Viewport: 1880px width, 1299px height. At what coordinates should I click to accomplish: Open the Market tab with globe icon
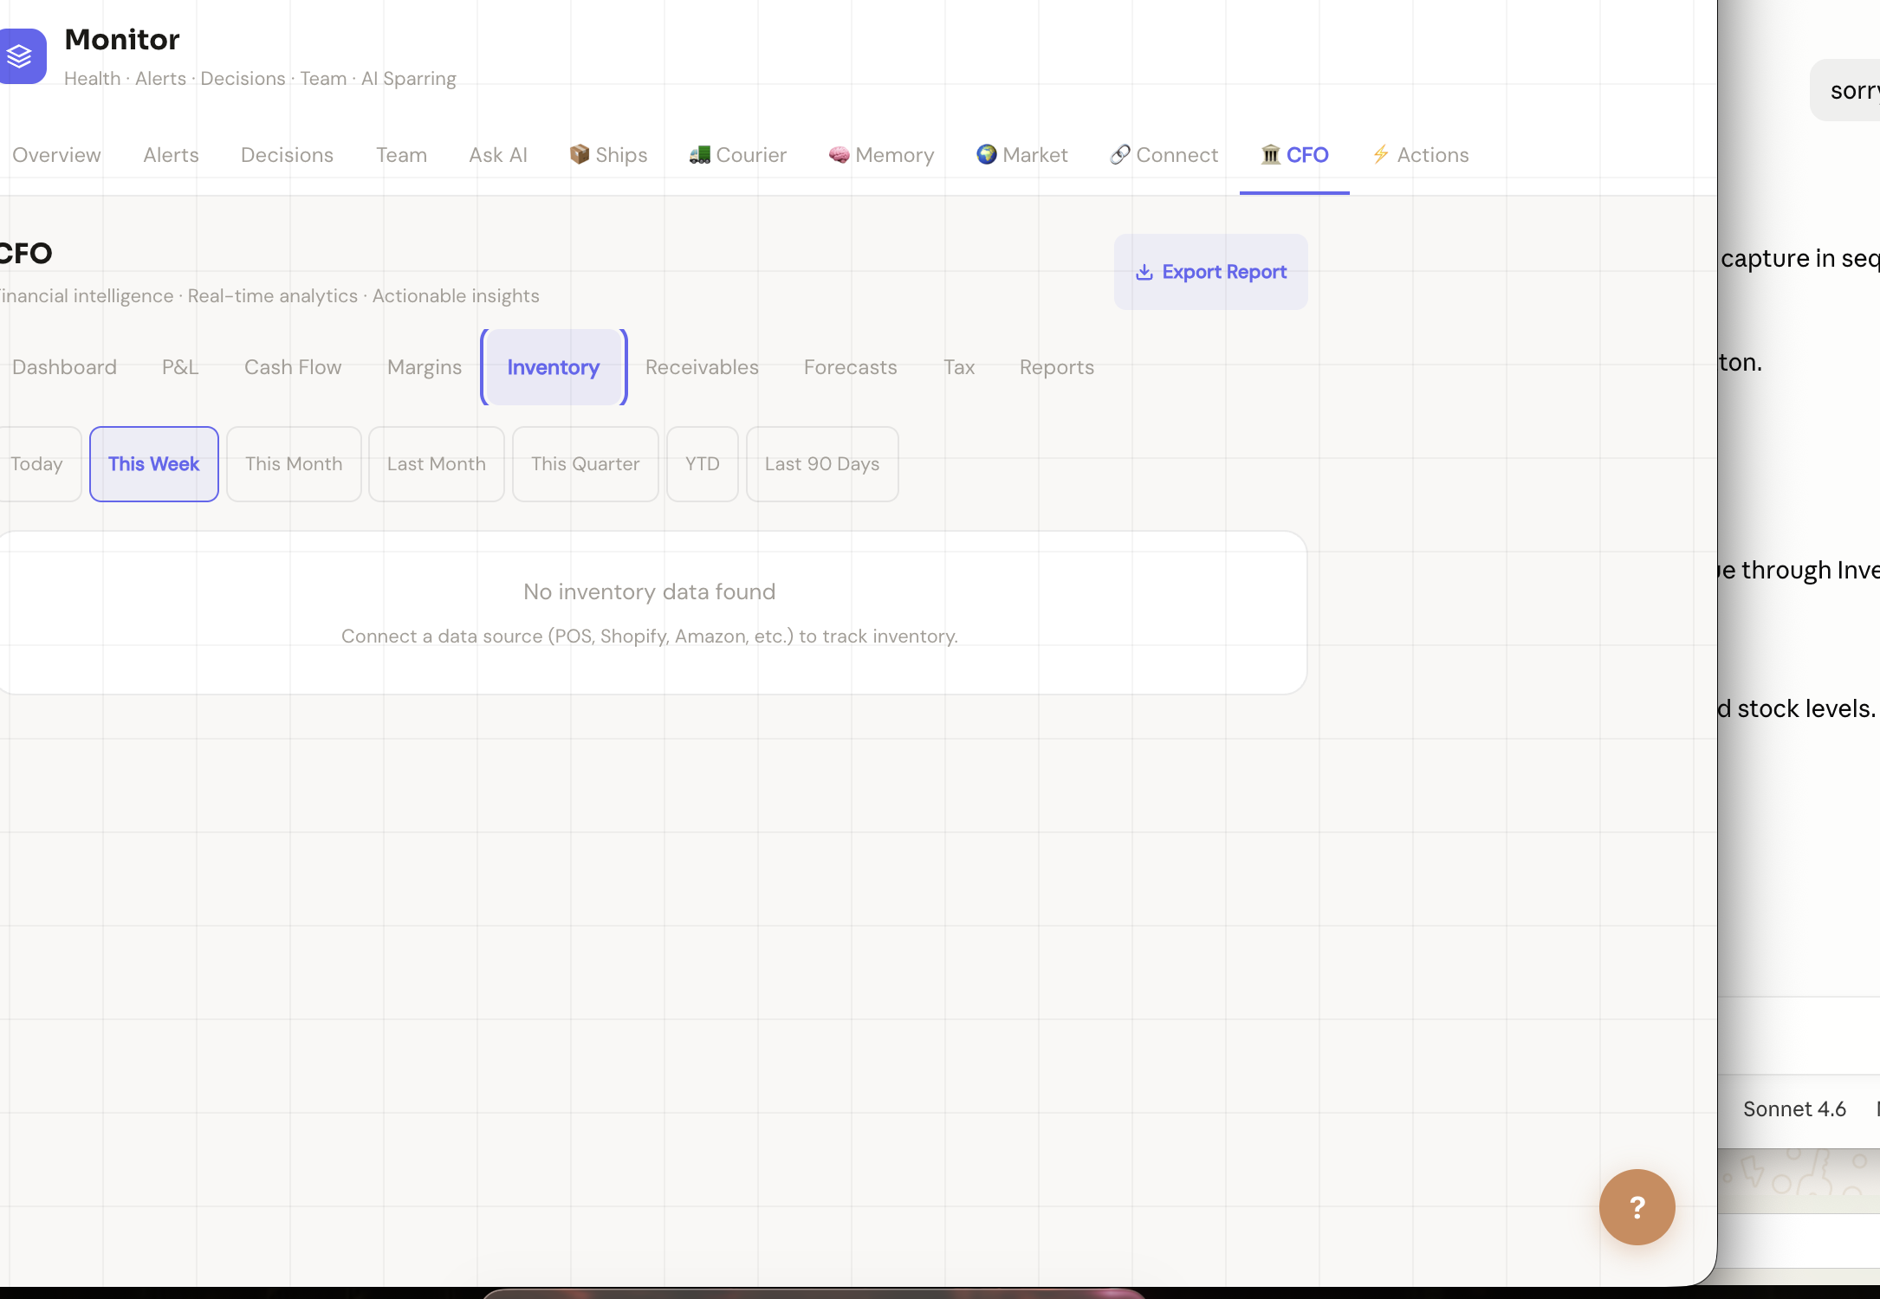click(x=1021, y=155)
